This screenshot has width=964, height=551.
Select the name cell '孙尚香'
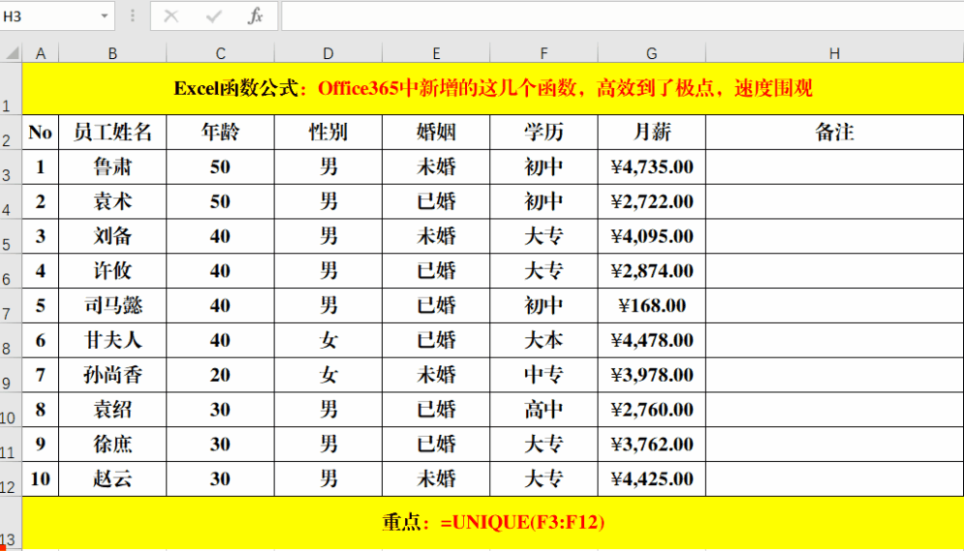112,375
